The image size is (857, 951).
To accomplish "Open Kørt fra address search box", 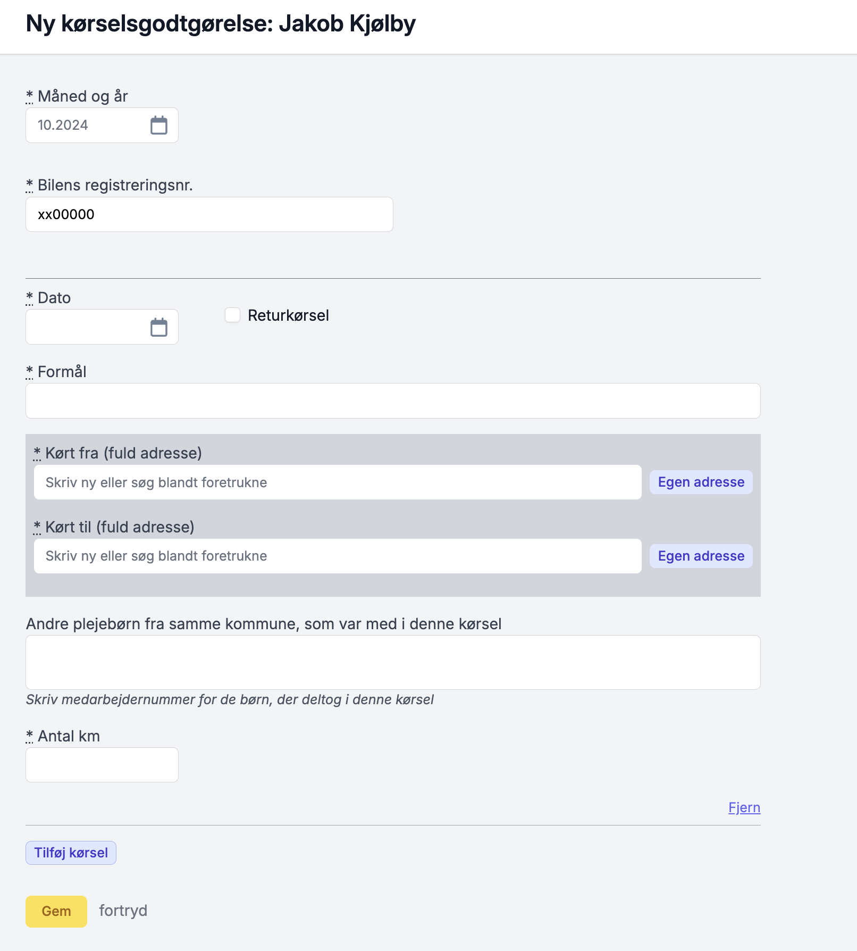I will [337, 482].
